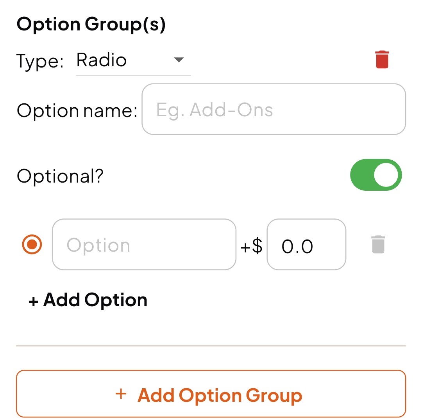Click the white knob of the green toggle
Viewport: 422px width, 419px height.
386,175
